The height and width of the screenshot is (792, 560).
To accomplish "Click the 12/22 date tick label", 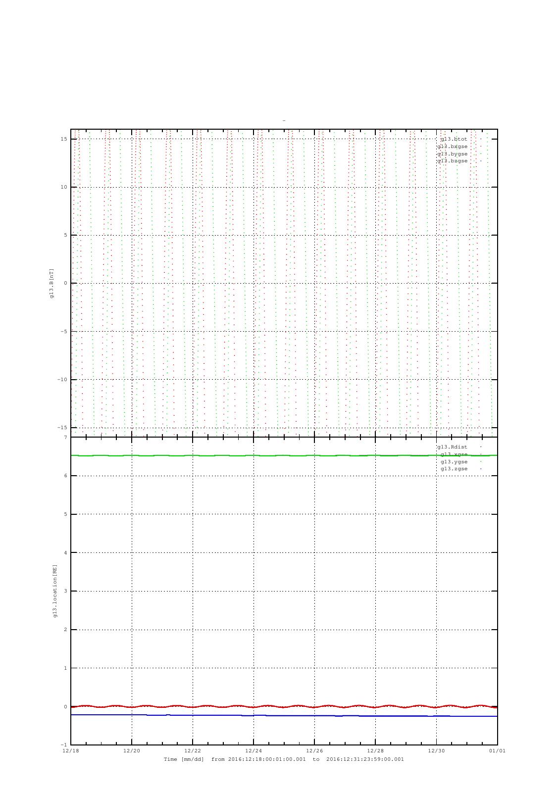I will [193, 751].
